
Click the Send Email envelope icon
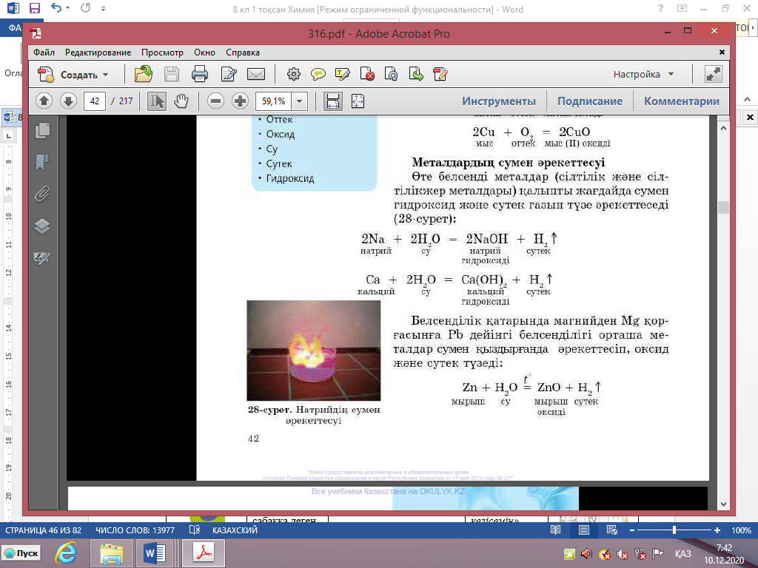pyautogui.click(x=256, y=74)
